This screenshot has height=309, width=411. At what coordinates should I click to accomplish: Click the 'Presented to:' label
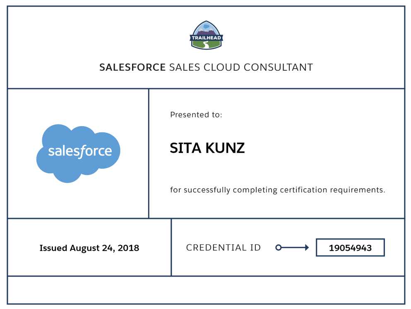click(x=196, y=115)
